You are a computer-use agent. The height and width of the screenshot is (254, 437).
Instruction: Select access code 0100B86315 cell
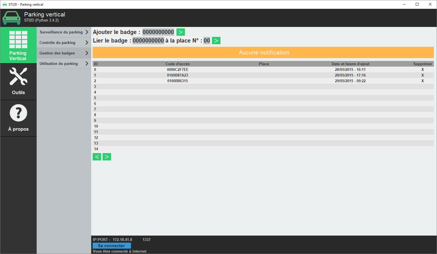178,81
